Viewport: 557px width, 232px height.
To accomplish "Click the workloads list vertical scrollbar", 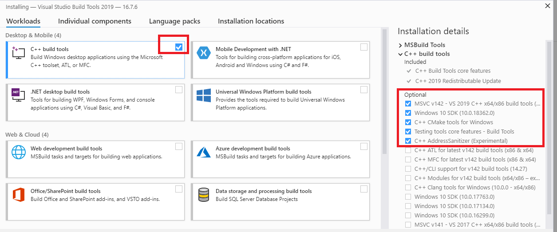I will click(x=384, y=89).
